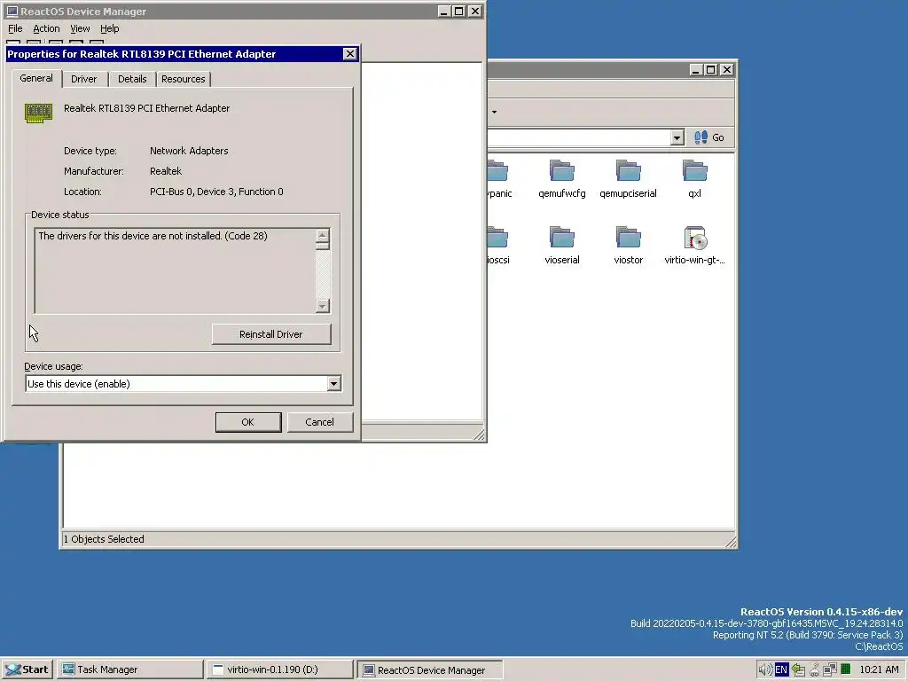Open the Explorer address bar dropdown arrow

[677, 137]
